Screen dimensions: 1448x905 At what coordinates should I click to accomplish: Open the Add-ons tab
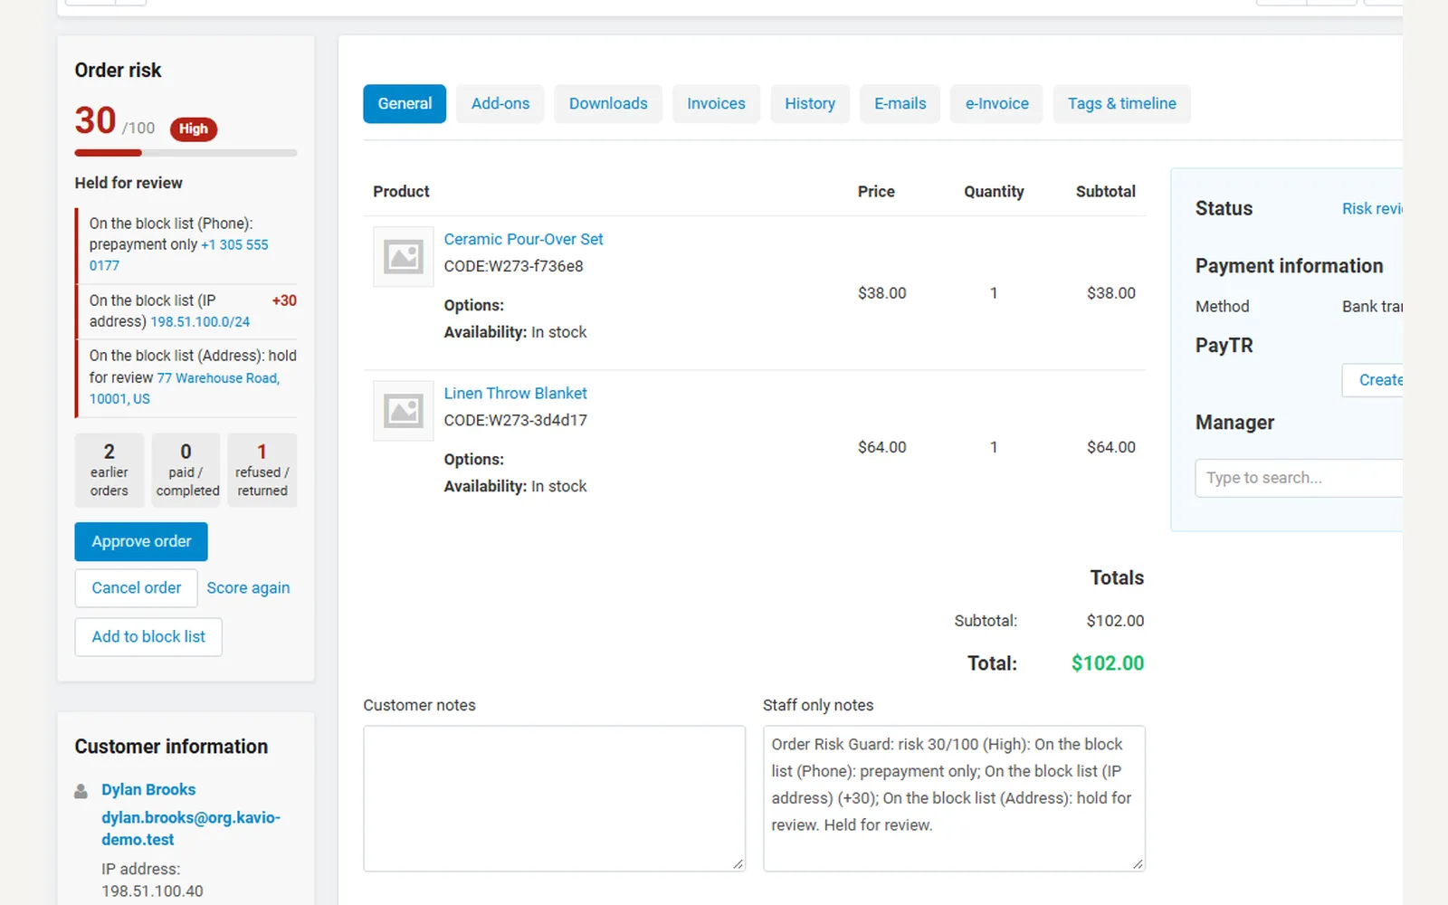tap(500, 104)
